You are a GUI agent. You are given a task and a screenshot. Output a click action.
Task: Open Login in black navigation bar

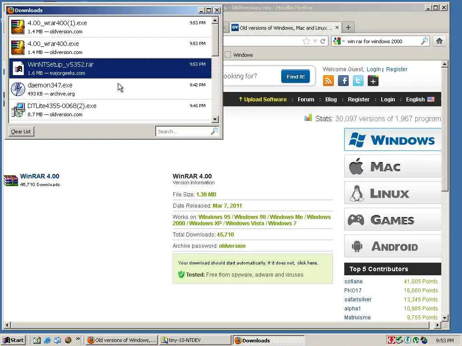[388, 100]
